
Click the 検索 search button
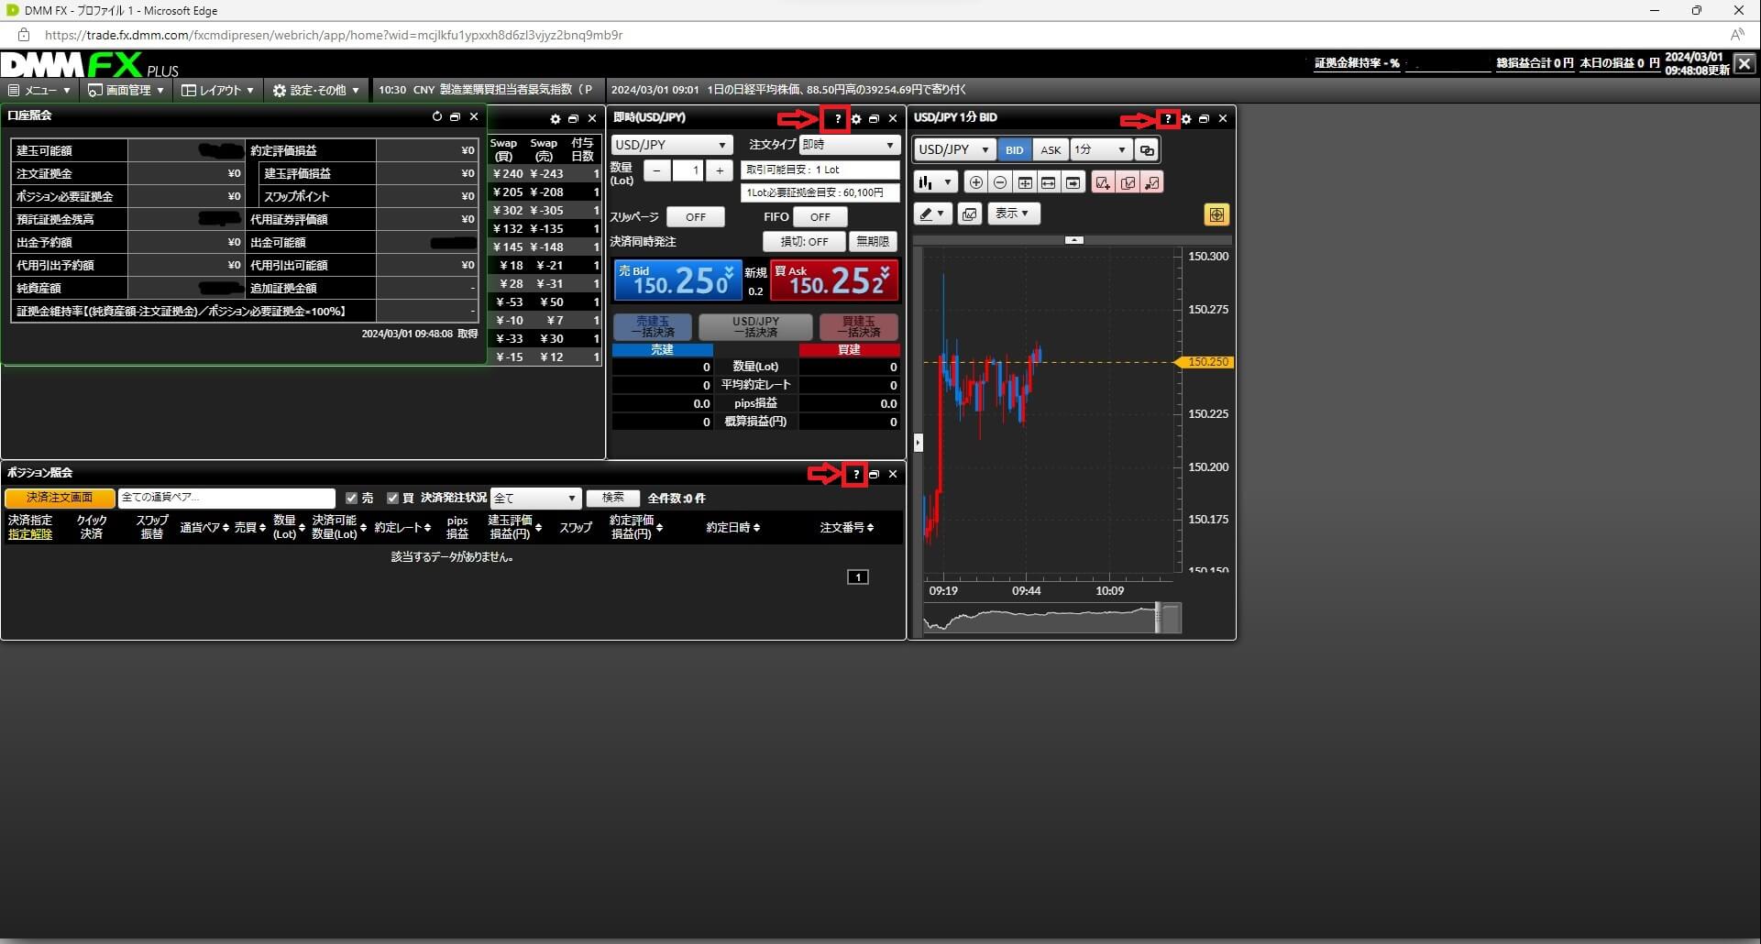(x=612, y=498)
